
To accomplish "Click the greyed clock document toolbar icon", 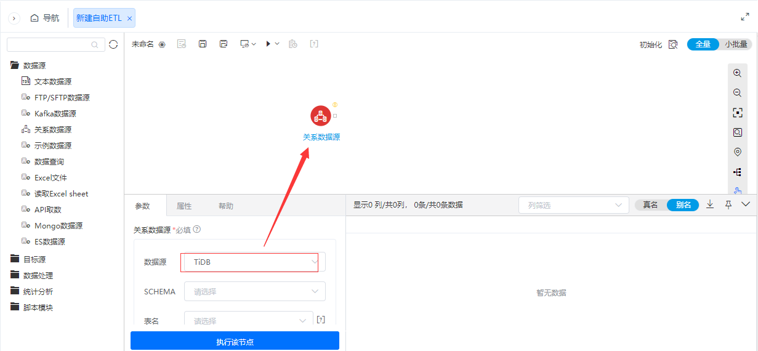I will (293, 44).
